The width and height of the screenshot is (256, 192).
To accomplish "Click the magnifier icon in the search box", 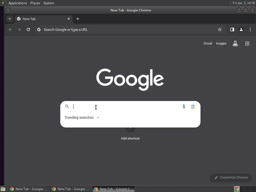I will (67, 106).
